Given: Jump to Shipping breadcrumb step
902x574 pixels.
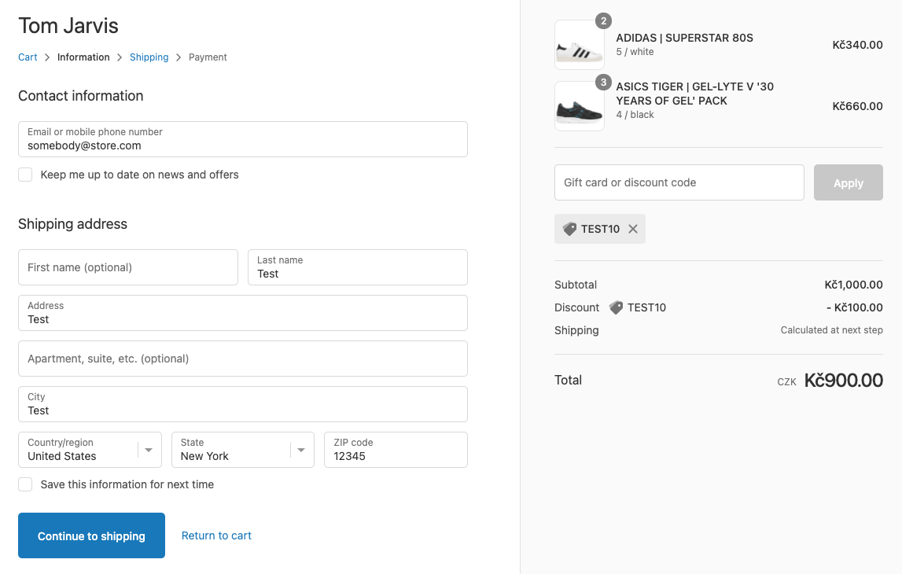Looking at the screenshot, I should (149, 57).
